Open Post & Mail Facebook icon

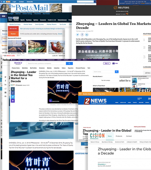click(x=2, y=2)
